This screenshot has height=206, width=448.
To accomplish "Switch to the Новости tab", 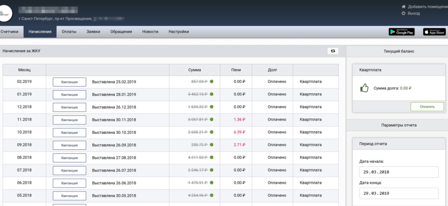I will click(150, 32).
